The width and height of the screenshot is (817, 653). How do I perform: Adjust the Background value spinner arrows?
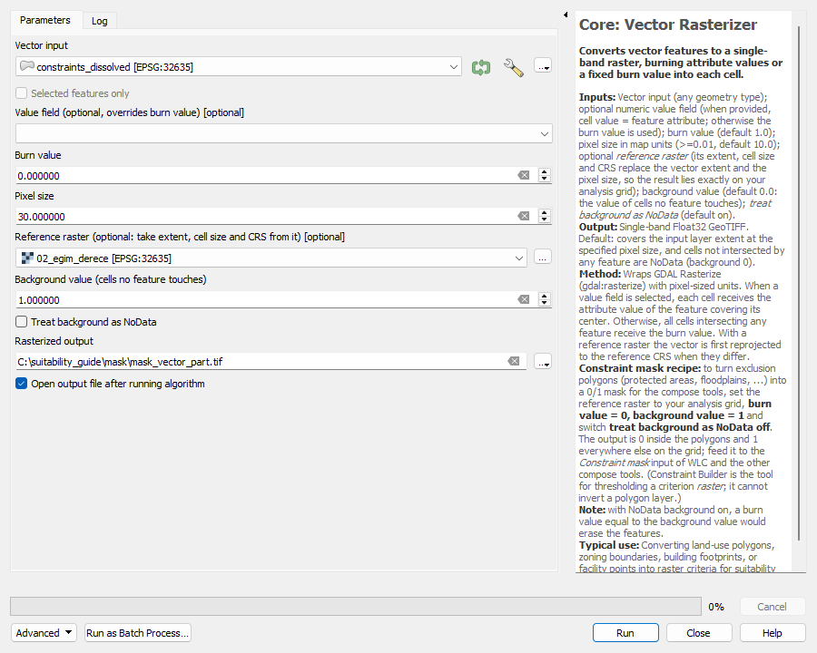coord(545,299)
